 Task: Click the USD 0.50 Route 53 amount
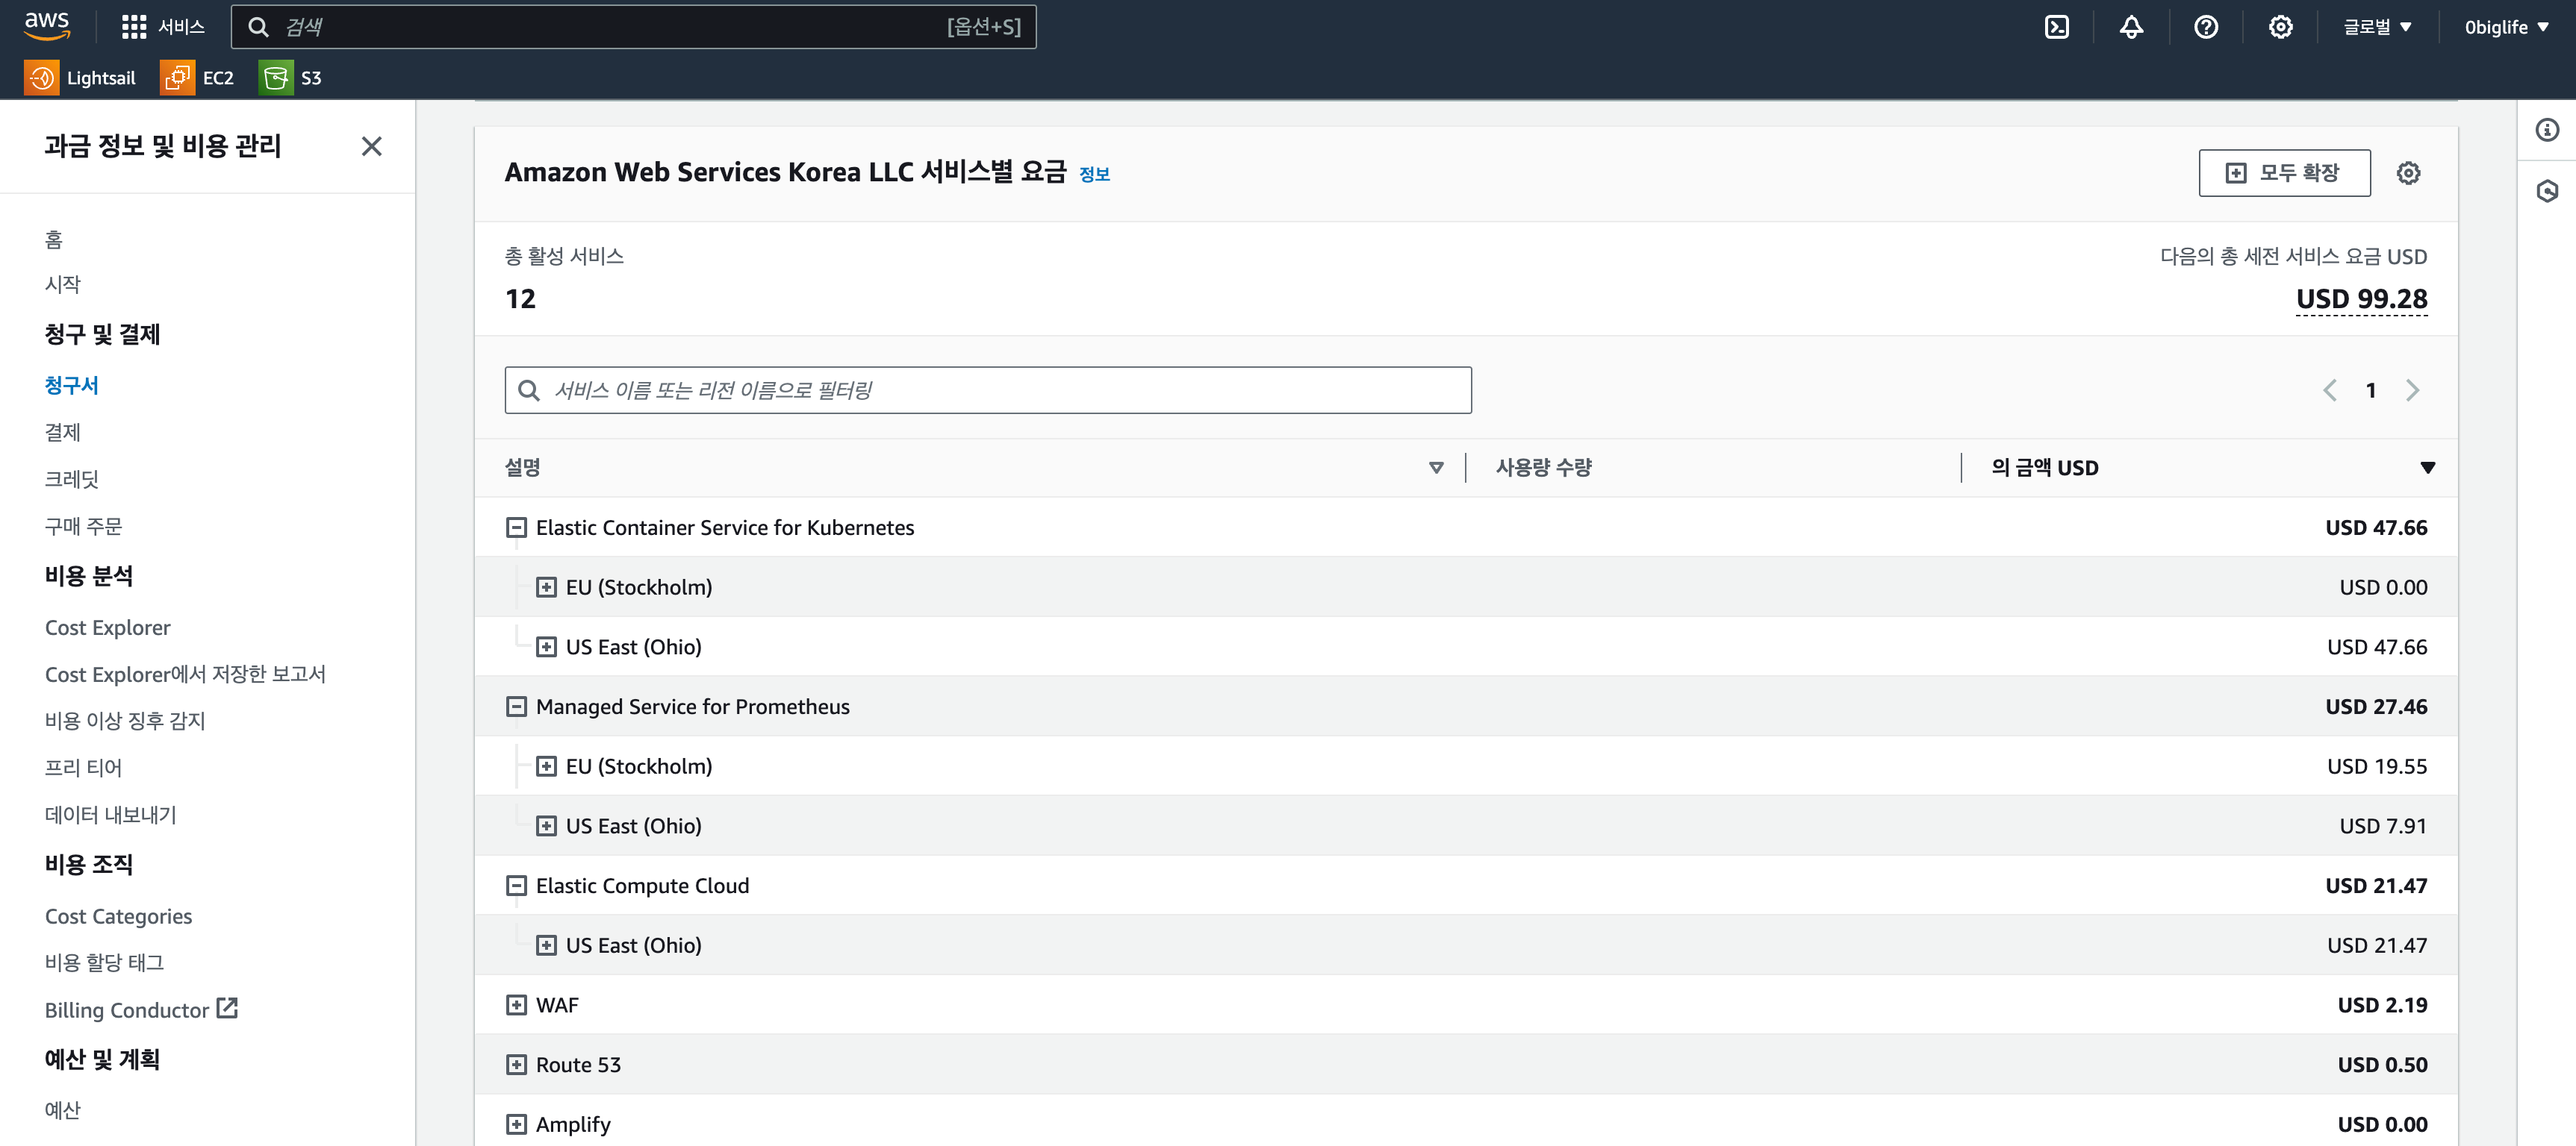2382,1065
